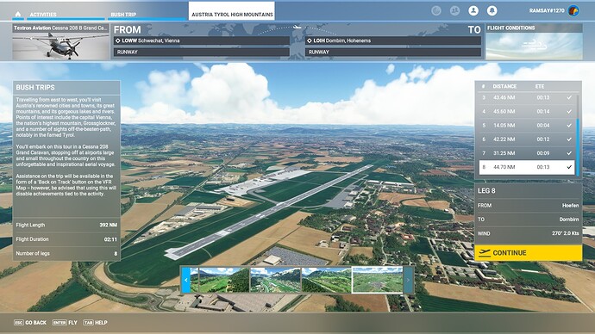Switch to the Activities tab
Viewport: 595px width, 334px height.
[x=43, y=15]
